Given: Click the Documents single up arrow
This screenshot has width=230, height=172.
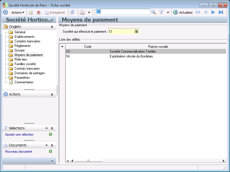Looking at the screenshot, I should 47,145.
